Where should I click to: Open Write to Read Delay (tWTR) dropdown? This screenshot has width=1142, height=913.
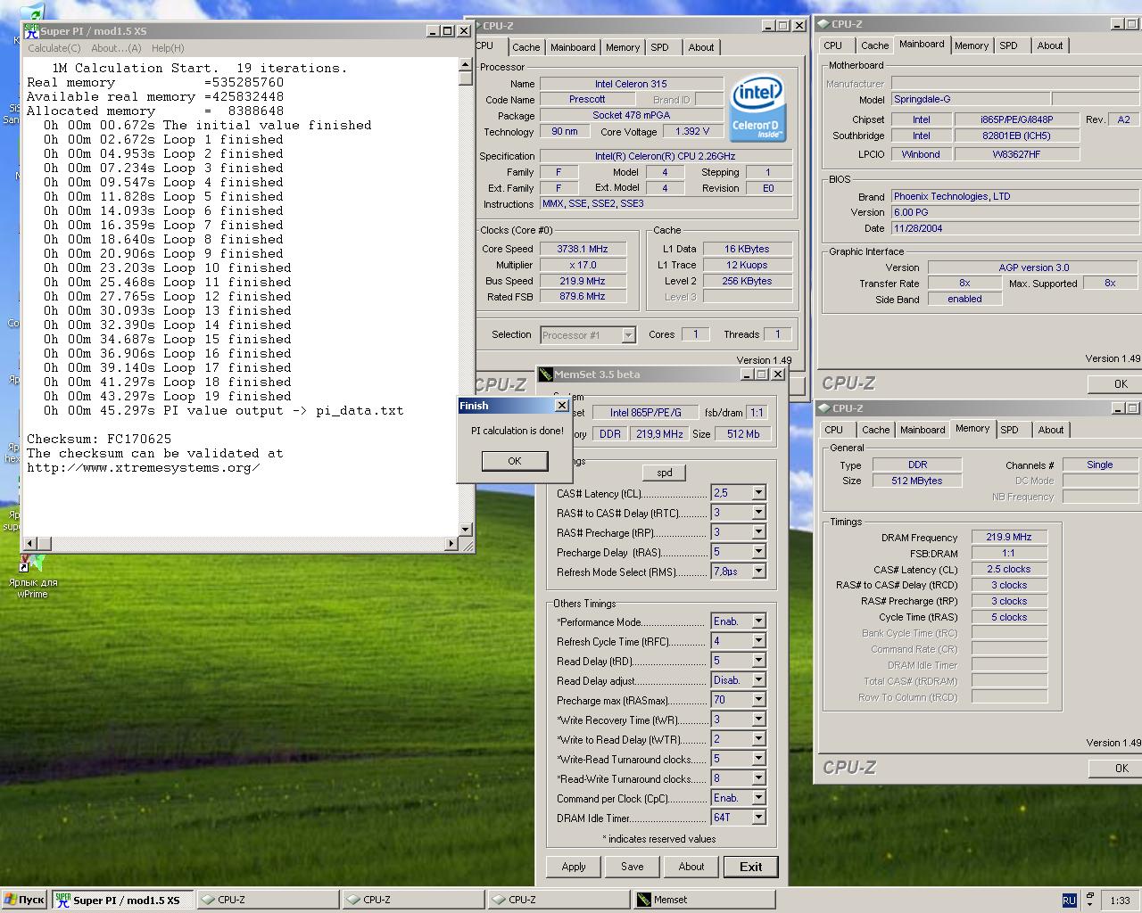(x=758, y=739)
